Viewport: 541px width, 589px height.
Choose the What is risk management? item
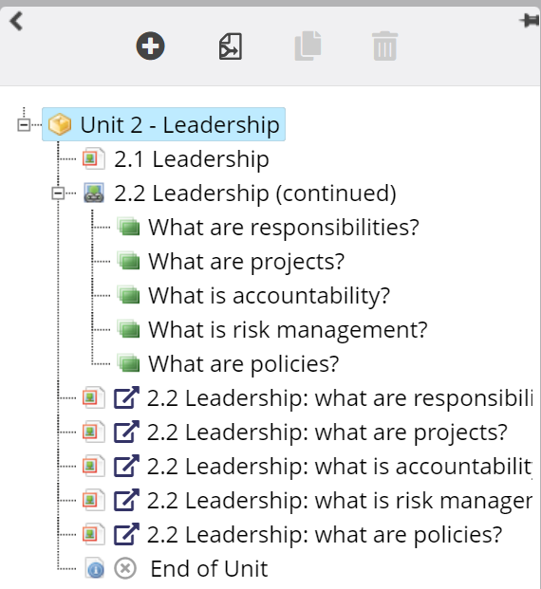[288, 330]
